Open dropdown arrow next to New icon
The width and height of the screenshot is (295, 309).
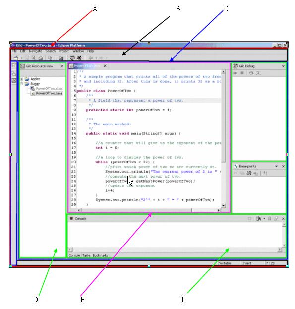tap(22, 58)
